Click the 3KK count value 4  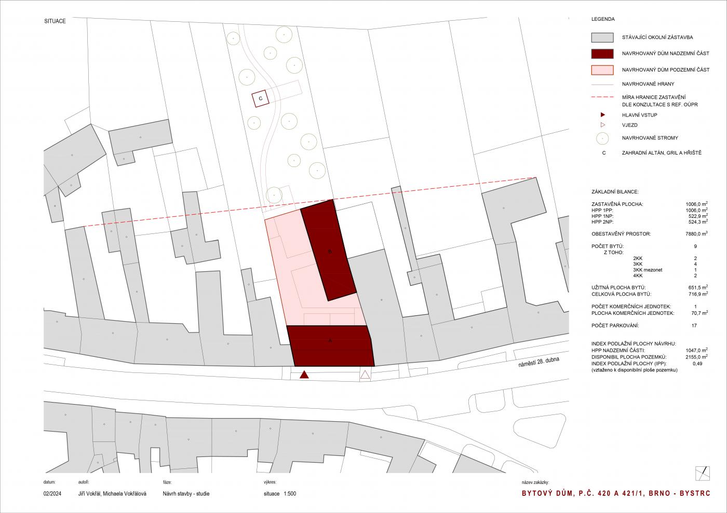point(695,264)
